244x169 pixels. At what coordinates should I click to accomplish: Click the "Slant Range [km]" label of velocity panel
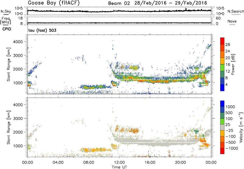click(x=9, y=127)
